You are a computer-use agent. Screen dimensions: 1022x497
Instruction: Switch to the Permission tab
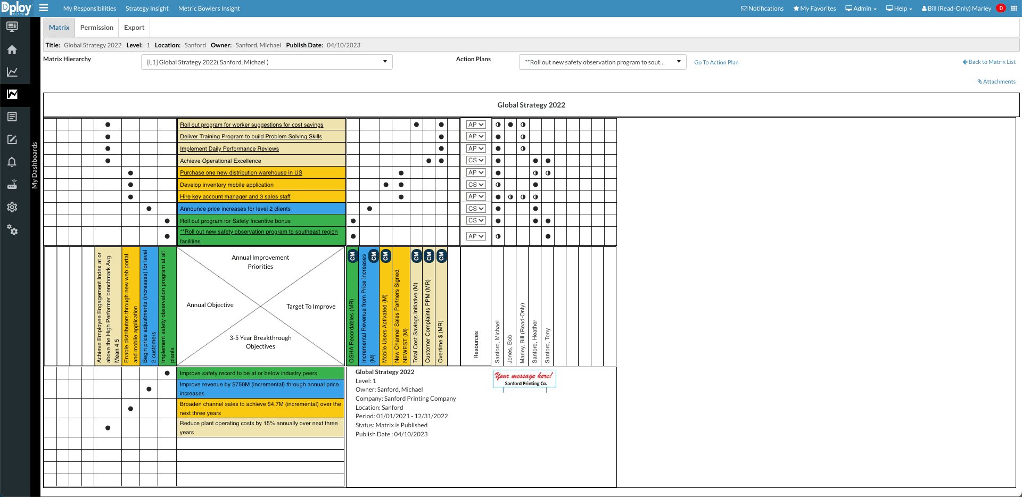pyautogui.click(x=96, y=28)
